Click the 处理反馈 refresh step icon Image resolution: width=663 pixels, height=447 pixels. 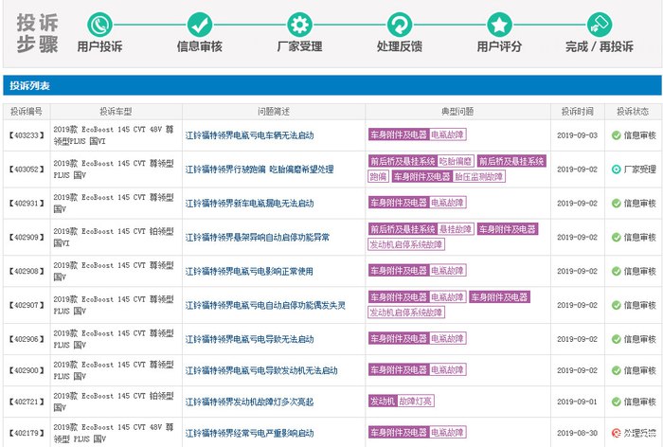[400, 25]
